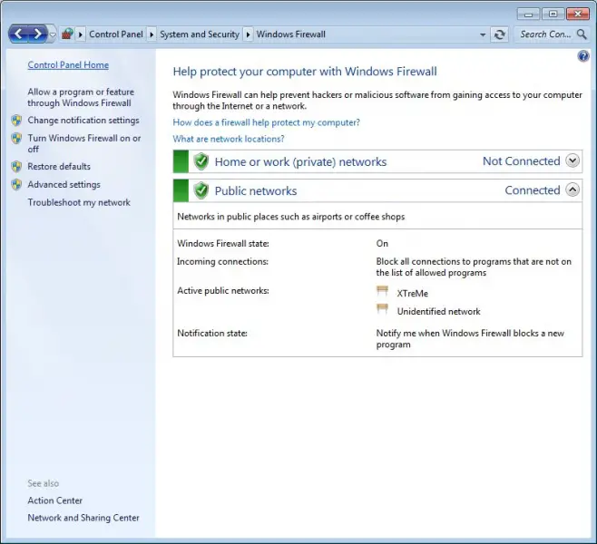Go forward with the Forward arrow button
This screenshot has width=597, height=544.
click(x=38, y=34)
